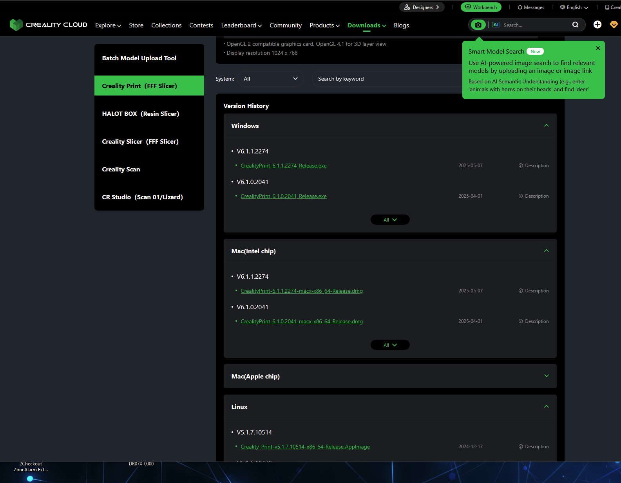Click the Workbench button
The image size is (621, 483).
point(481,7)
